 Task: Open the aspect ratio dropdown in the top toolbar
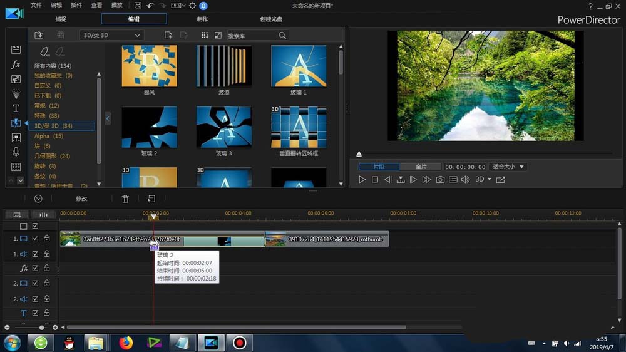coord(178,6)
